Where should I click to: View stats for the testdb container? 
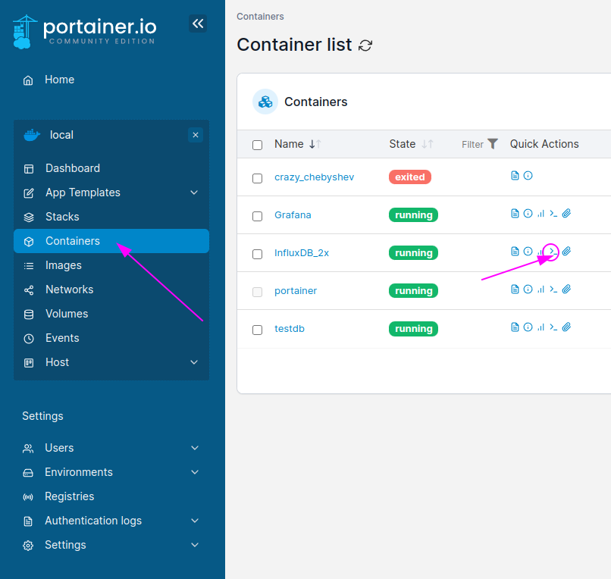540,327
